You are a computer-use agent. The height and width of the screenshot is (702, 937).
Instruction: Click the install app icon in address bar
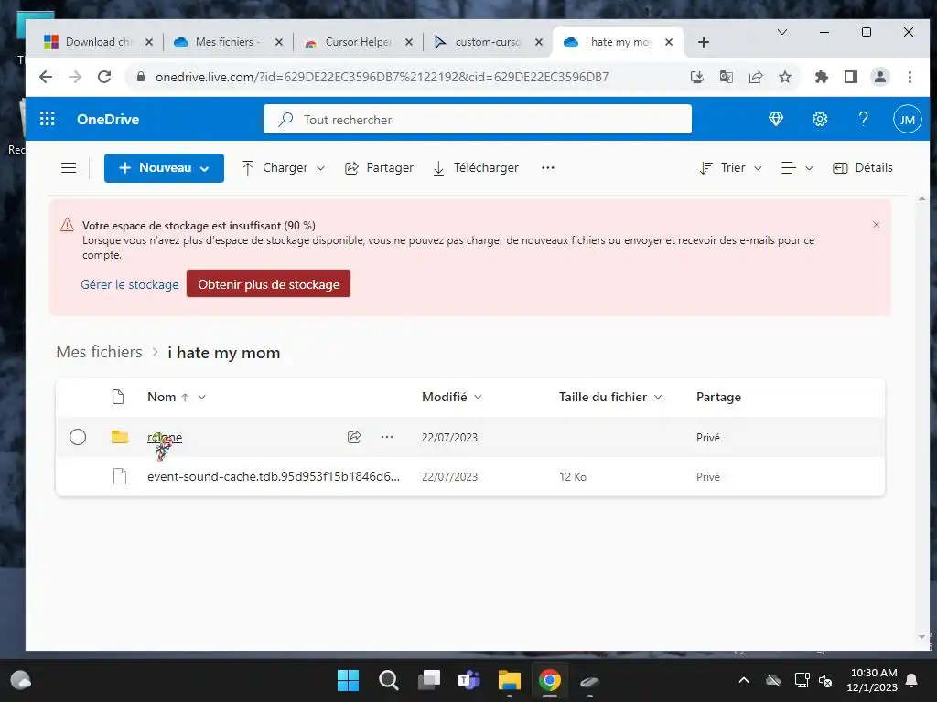pos(696,77)
